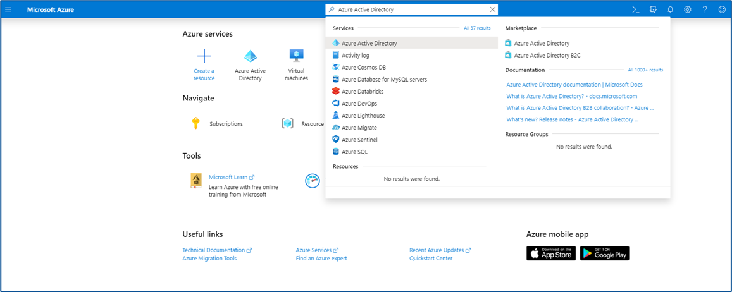Select Azure Cosmos DB service result

[412, 67]
